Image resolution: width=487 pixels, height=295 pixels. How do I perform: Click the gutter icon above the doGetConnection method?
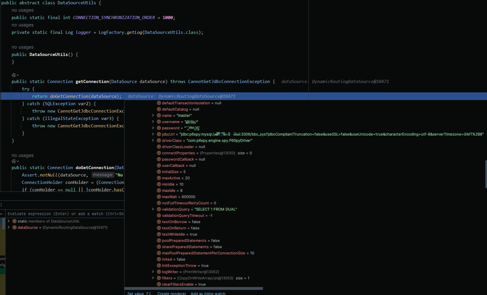tap(14, 161)
